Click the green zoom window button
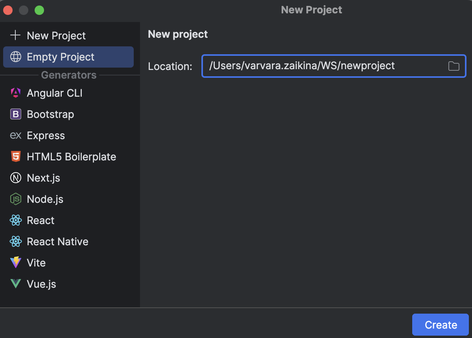The height and width of the screenshot is (338, 472). pyautogui.click(x=39, y=10)
